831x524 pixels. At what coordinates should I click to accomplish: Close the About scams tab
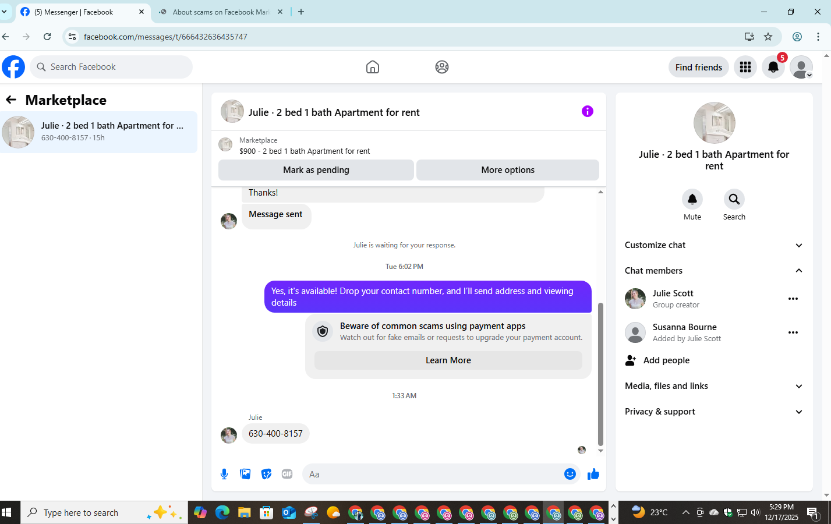coord(280,12)
